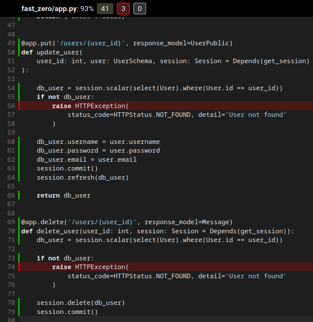This screenshot has width=313, height=322.
Task: Click the @app.delete decorator line
Action: coord(126,222)
